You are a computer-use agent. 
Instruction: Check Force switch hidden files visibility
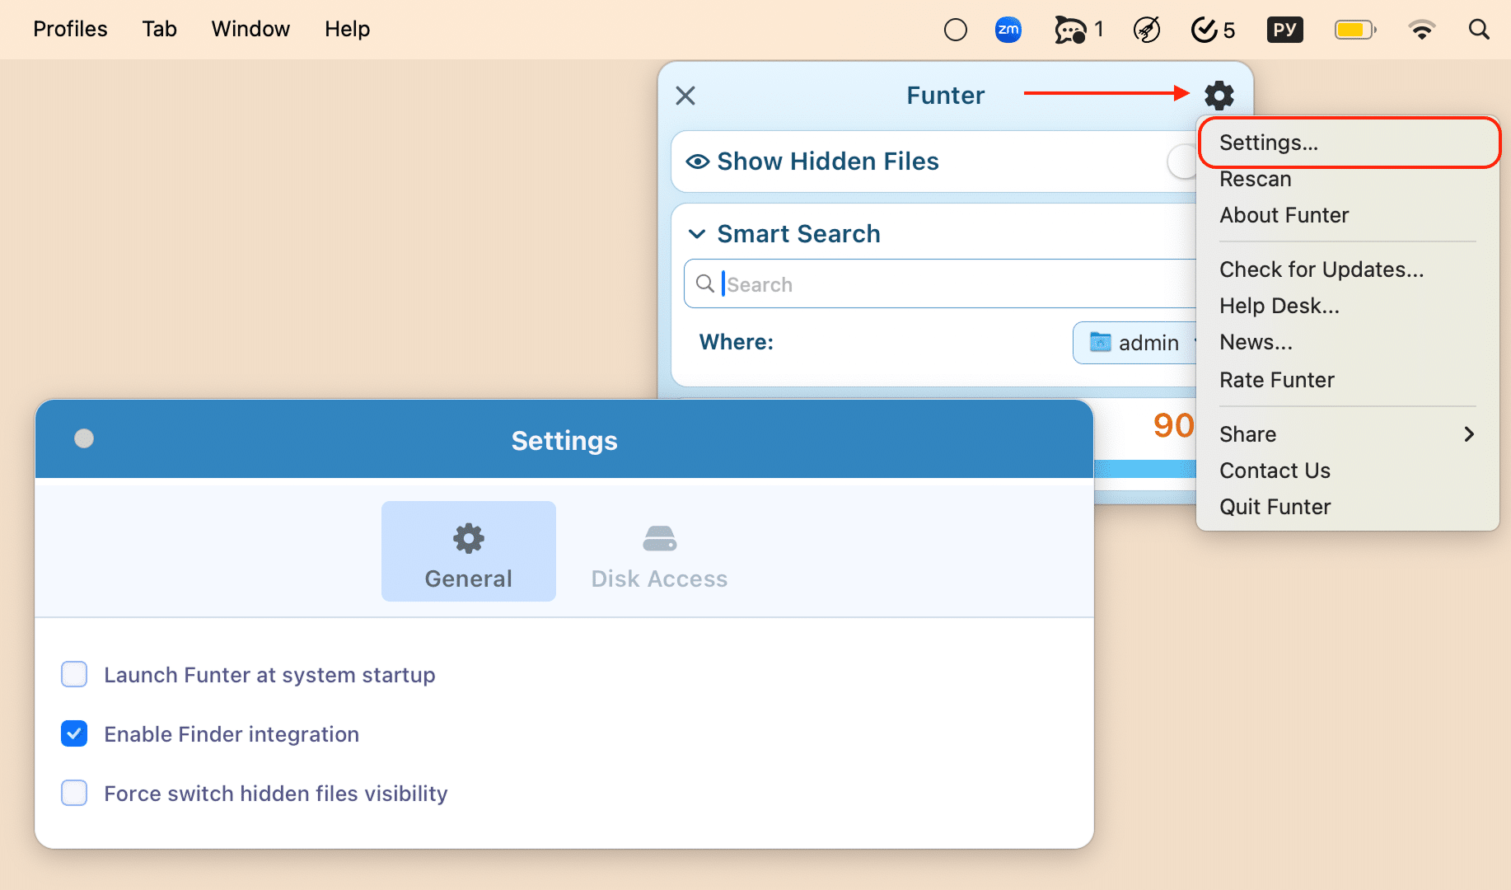74,793
